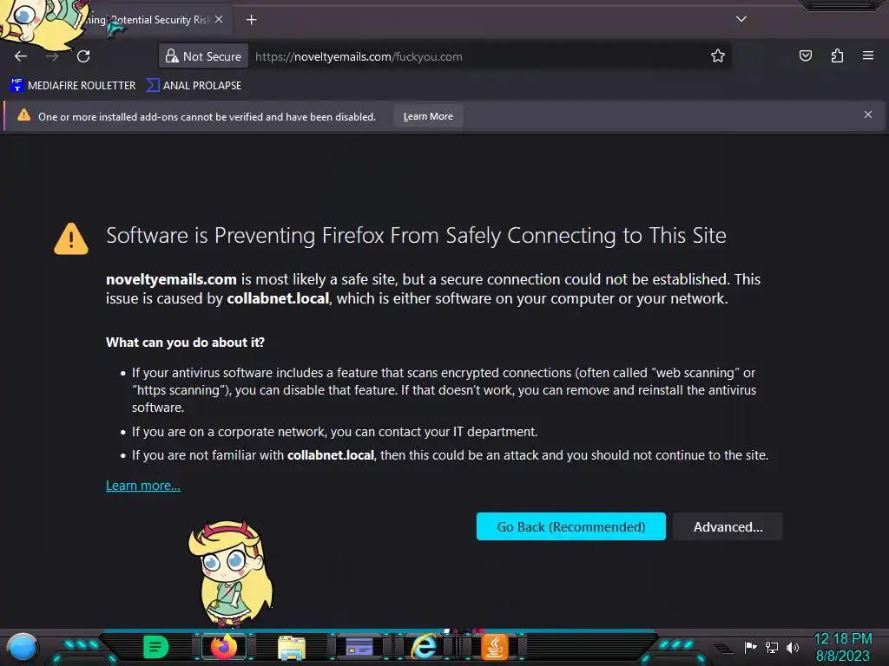Click the large yellow warning triangle icon
The image size is (889, 666).
(71, 238)
